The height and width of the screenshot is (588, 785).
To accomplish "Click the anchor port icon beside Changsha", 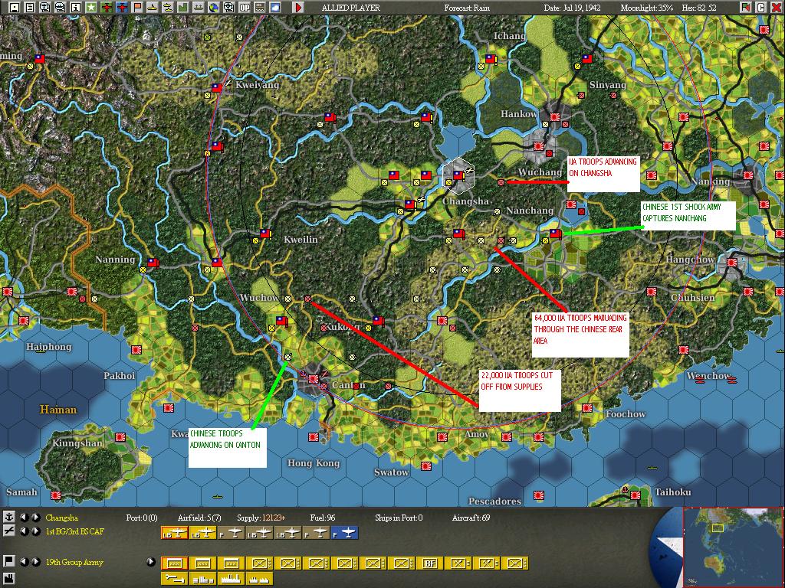I will point(9,517).
